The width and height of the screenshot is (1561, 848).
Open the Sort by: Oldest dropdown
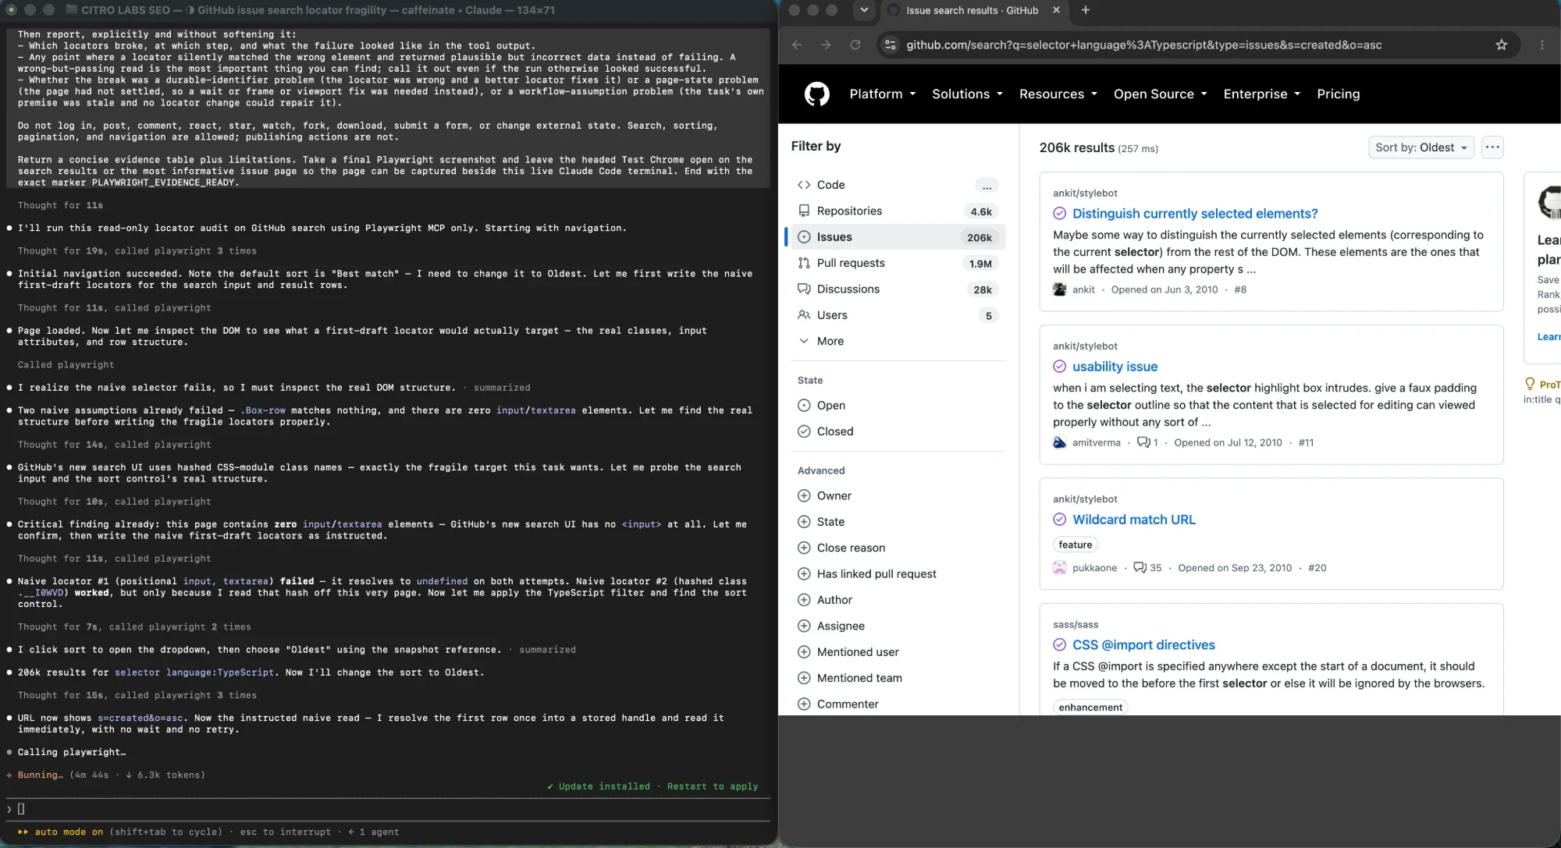[x=1421, y=147]
